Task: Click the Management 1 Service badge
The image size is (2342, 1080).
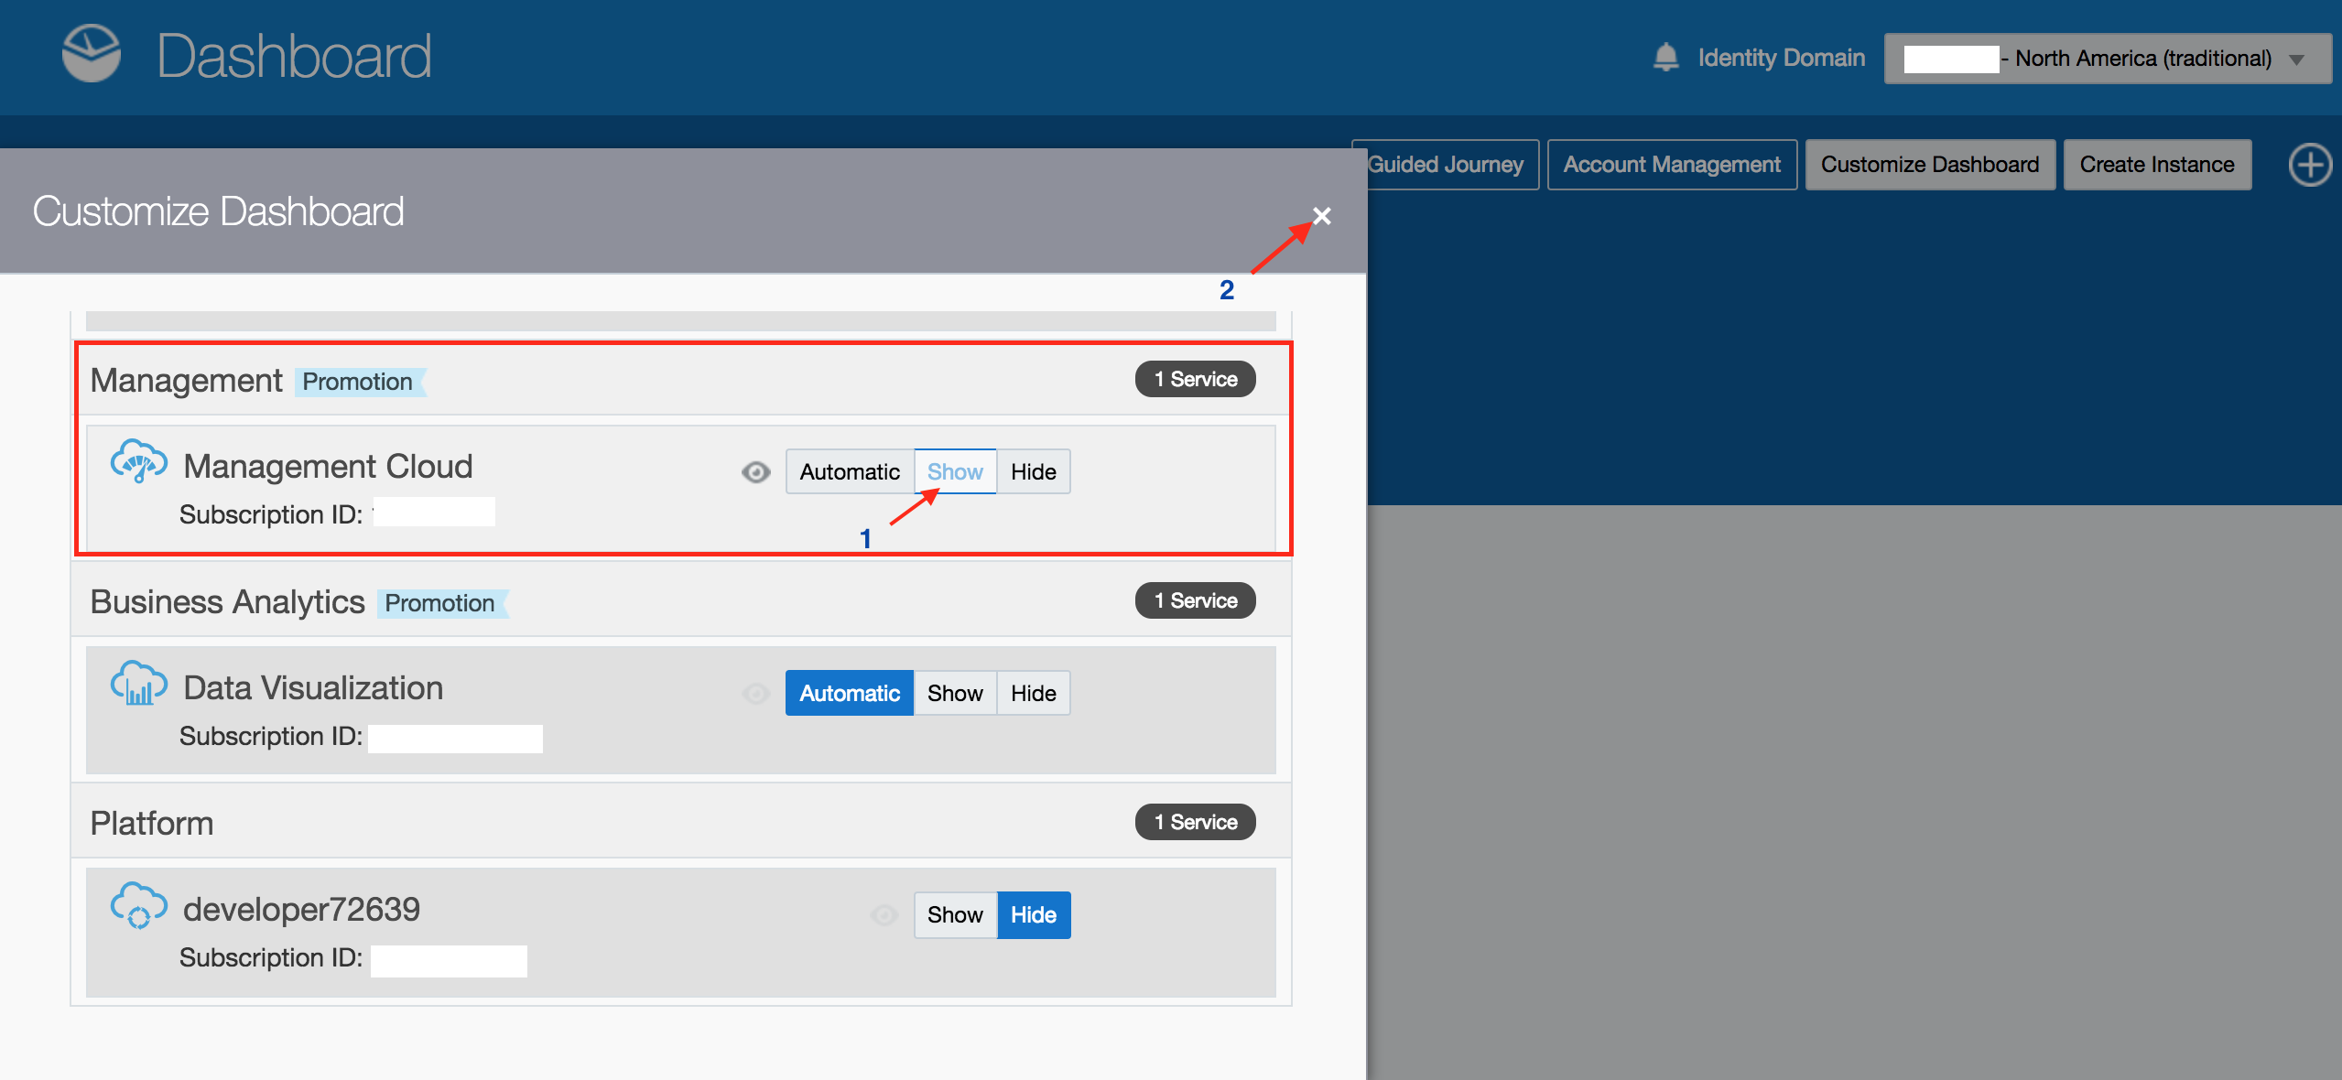Action: 1195,379
